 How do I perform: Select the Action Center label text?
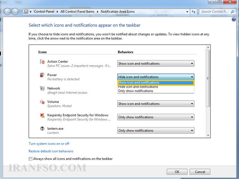click(58, 62)
